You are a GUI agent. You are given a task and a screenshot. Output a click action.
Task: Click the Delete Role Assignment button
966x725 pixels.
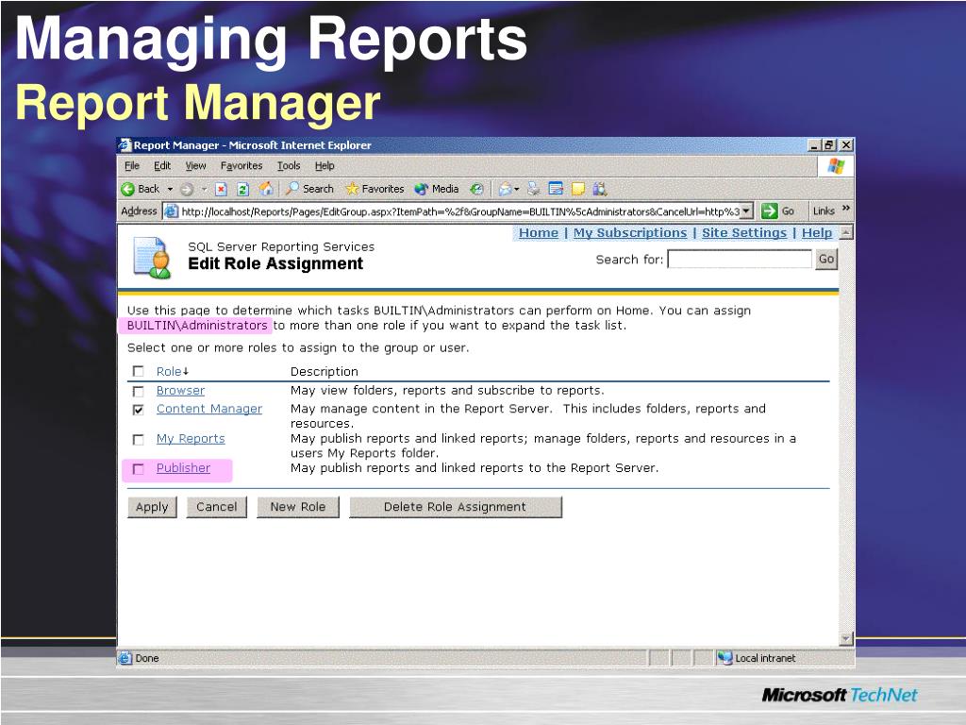pos(456,507)
